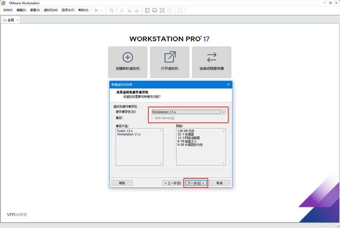Open the 帮助(H) menu
The width and height of the screenshot is (340, 228).
(83, 10)
